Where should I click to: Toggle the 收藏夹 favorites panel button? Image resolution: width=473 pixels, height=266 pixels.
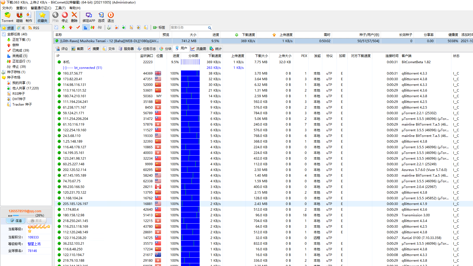[x=42, y=17]
